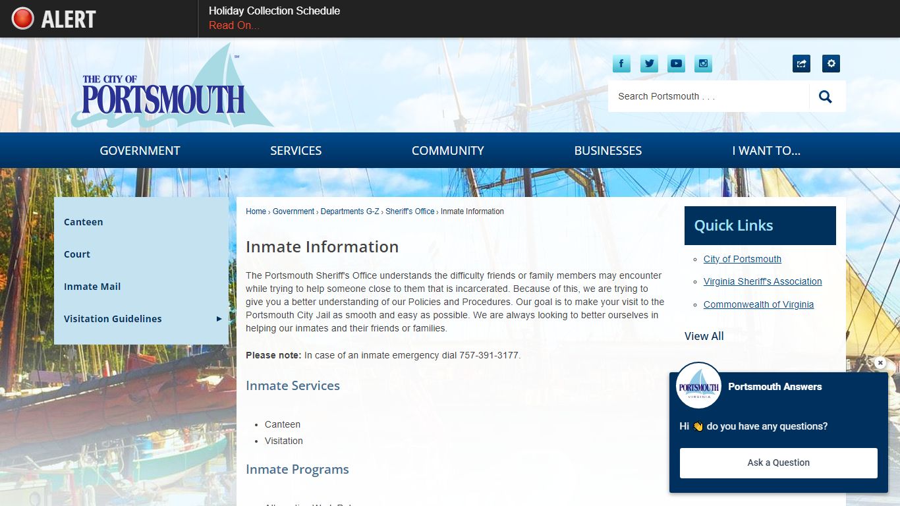The width and height of the screenshot is (900, 506).
Task: Expand the I WANT TO... menu
Action: 767,150
